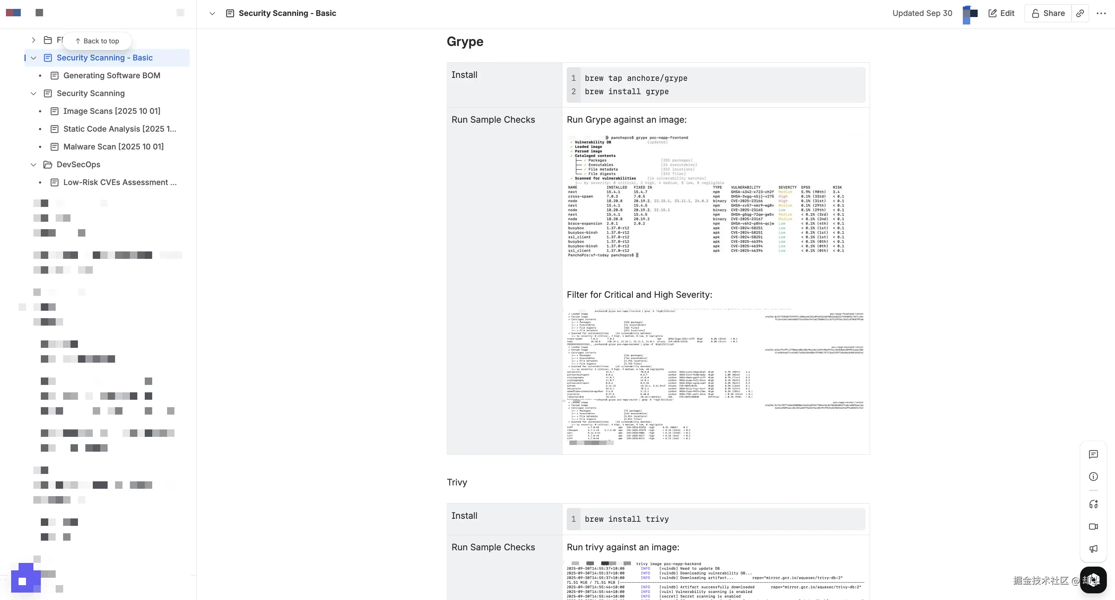The image size is (1115, 600).
Task: Collapse the DevSecOps folder
Action: (33, 165)
